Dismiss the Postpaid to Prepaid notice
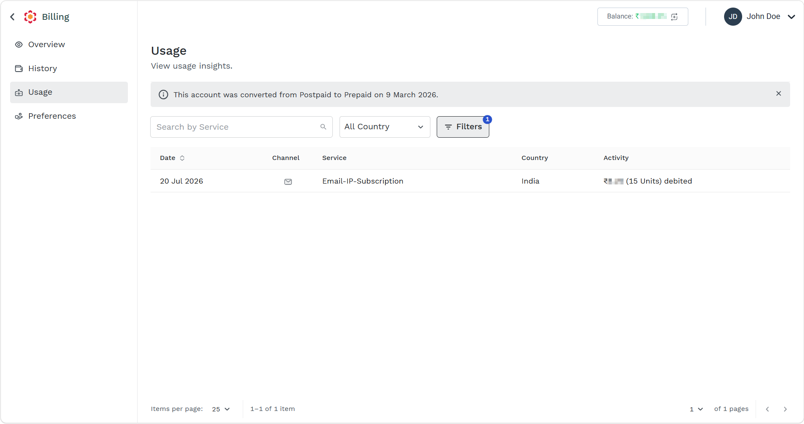The height and width of the screenshot is (424, 804). tap(779, 93)
